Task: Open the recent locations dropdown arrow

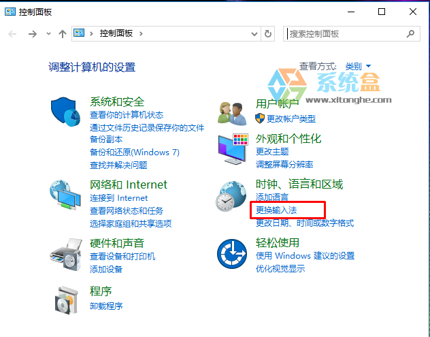Action: [48, 34]
